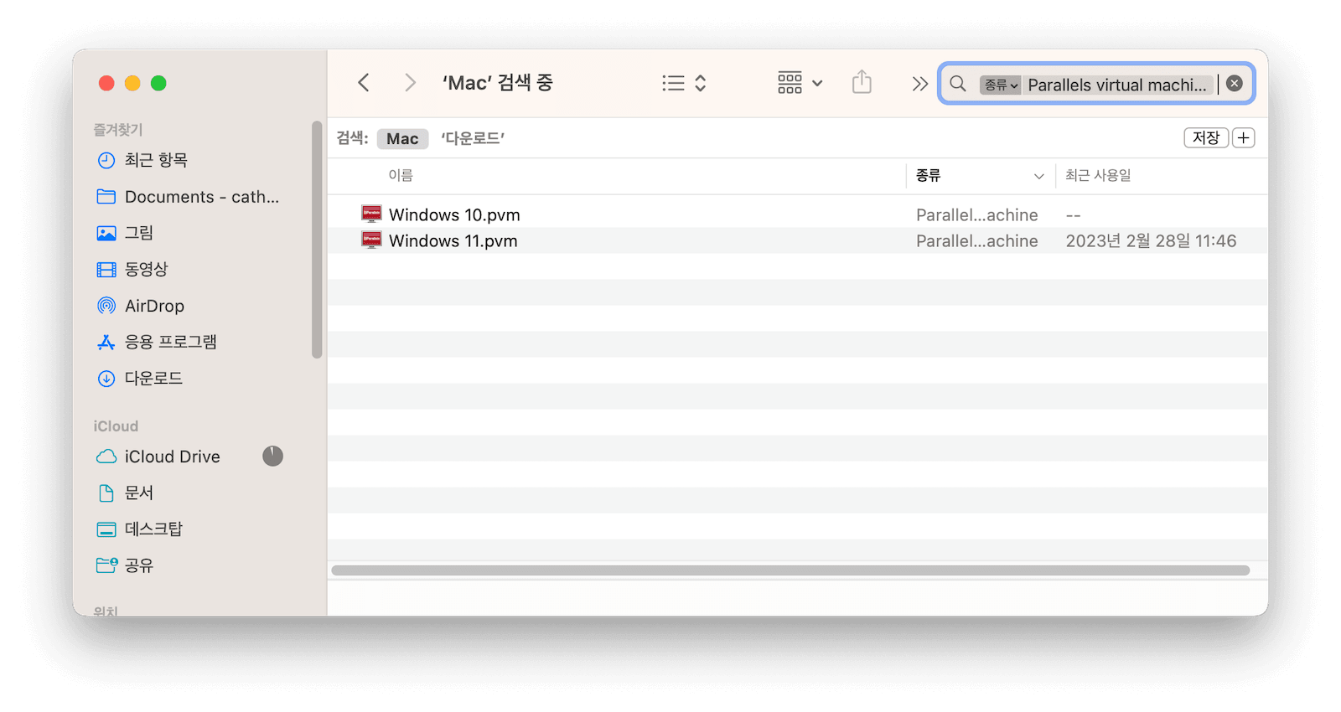Open Documents - cath... in the sidebar
This screenshot has width=1341, height=712.
[202, 197]
